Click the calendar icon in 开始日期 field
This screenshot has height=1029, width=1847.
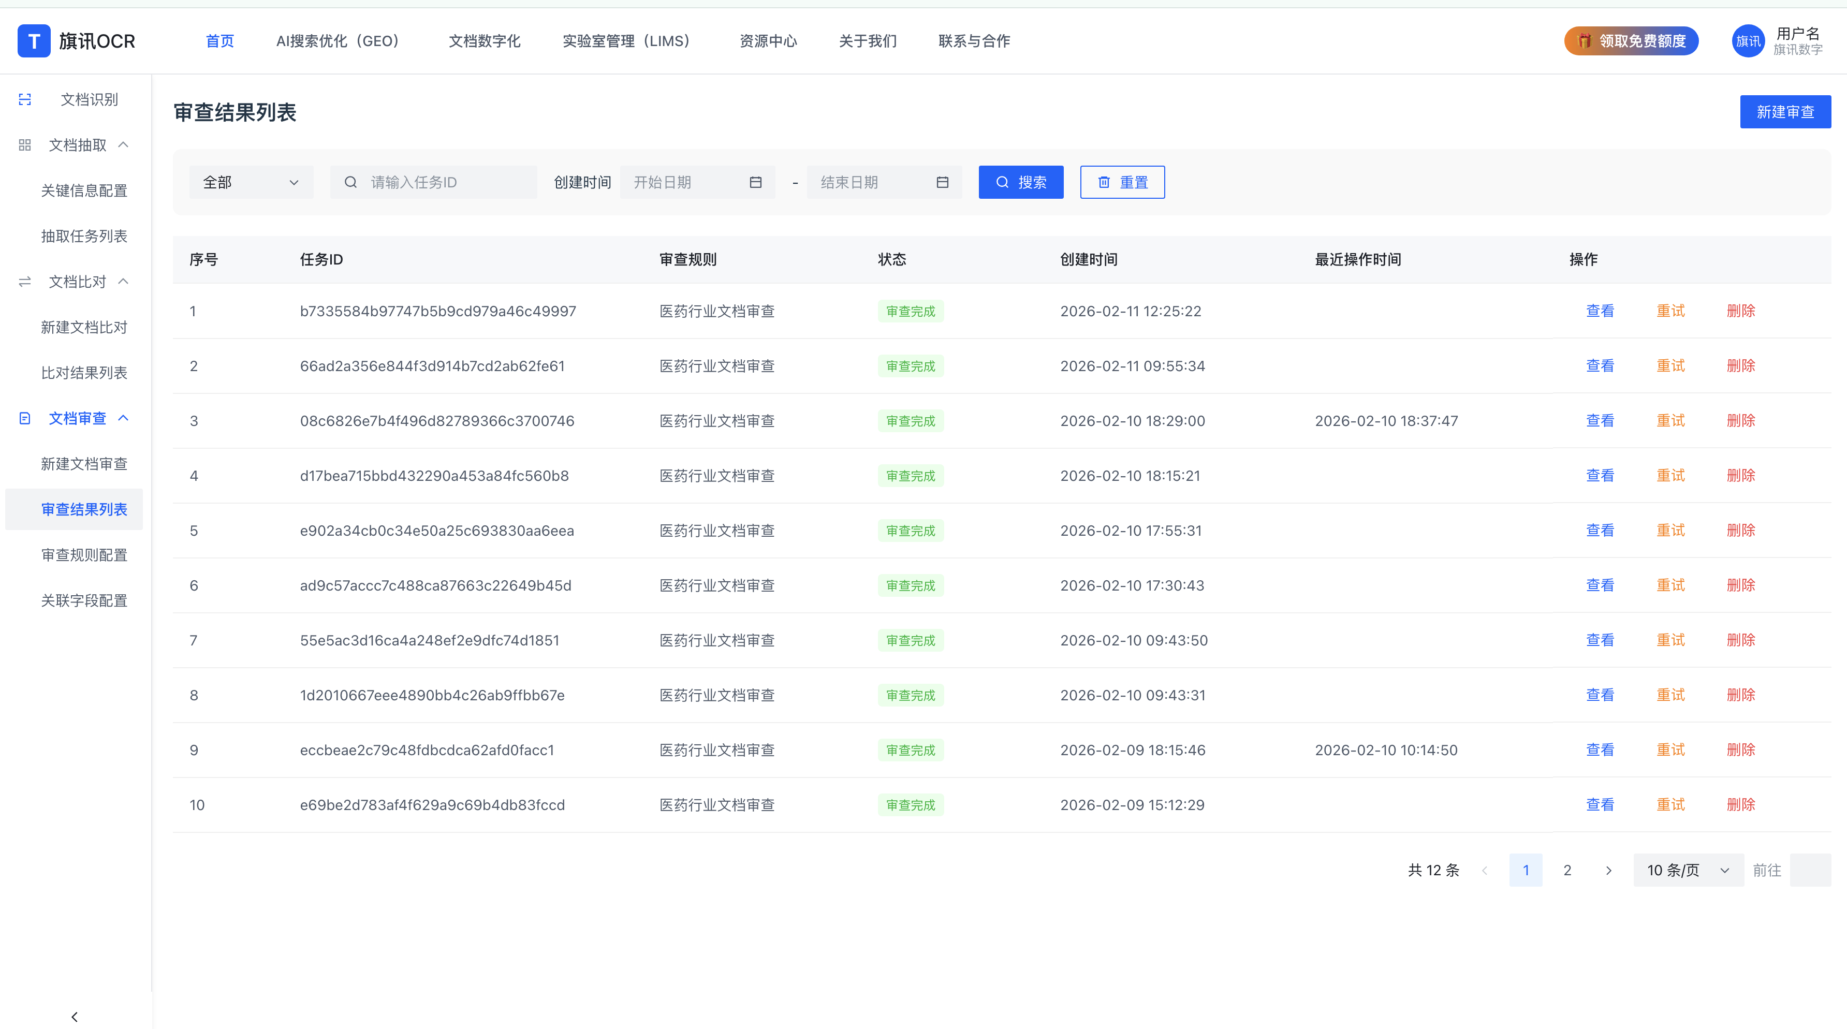755,182
